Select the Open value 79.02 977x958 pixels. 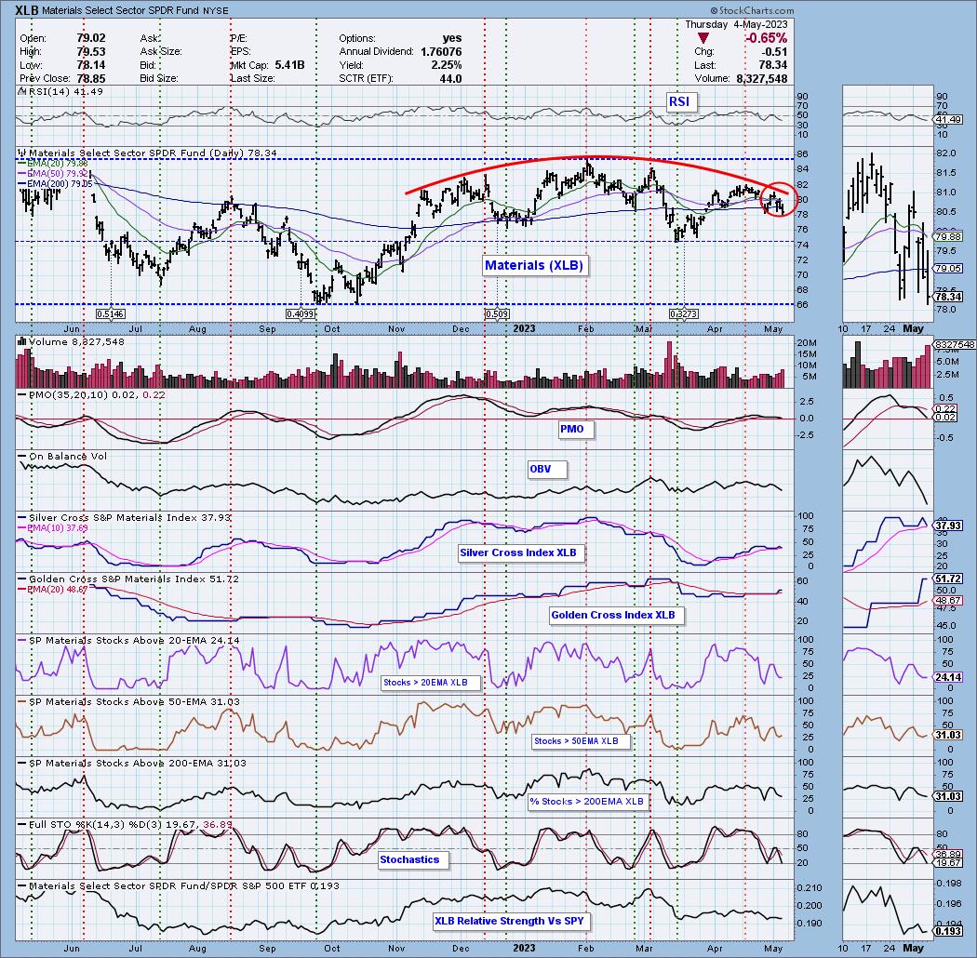[91, 38]
